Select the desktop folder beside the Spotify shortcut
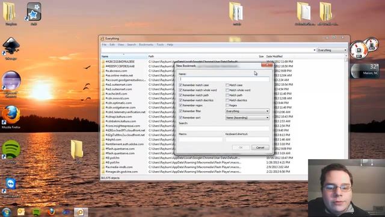This screenshot has height=217, width=385. (77, 149)
